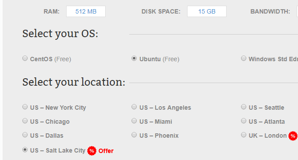The image size is (298, 160).
Task: Choose US – Miami radio button
Action: tap(134, 121)
